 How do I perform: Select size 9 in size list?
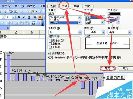pyautogui.click(x=112, y=20)
